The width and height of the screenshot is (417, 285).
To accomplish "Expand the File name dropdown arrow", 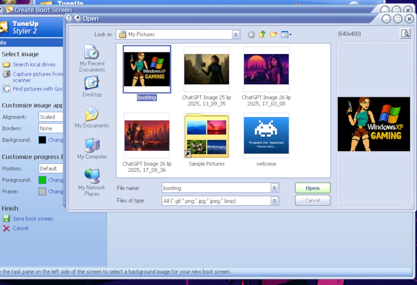I will click(274, 188).
